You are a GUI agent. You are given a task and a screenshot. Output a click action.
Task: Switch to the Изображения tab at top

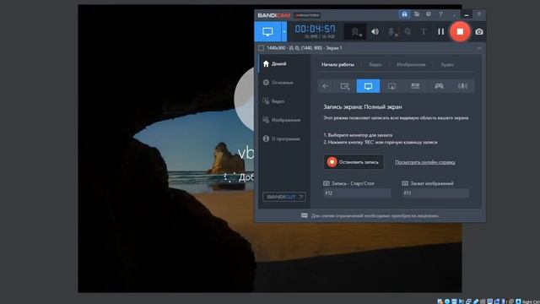click(x=411, y=64)
